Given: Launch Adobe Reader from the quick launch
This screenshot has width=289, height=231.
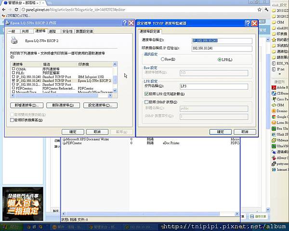Looking at the screenshot, I should coord(280,88).
